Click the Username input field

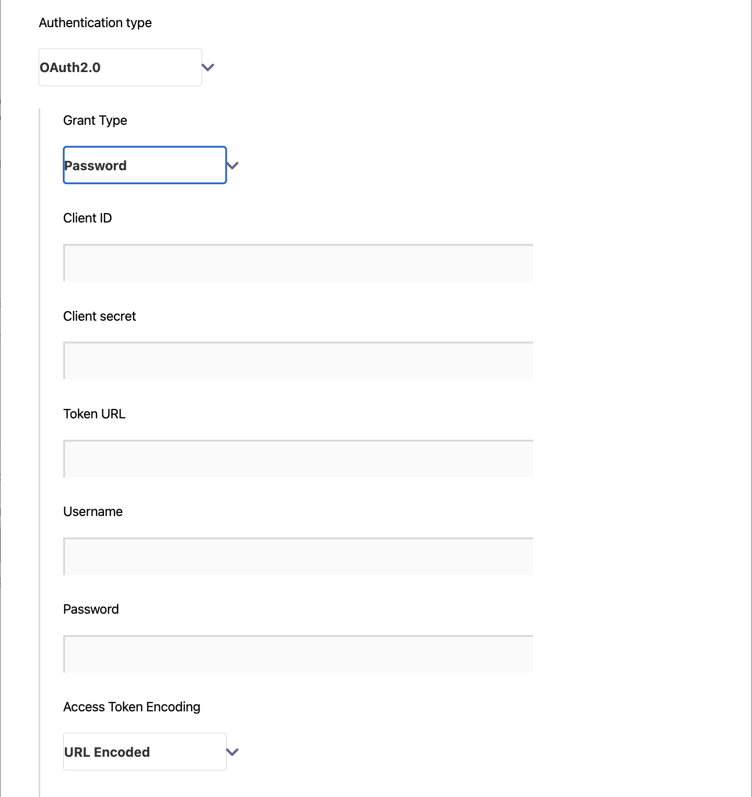pos(298,556)
